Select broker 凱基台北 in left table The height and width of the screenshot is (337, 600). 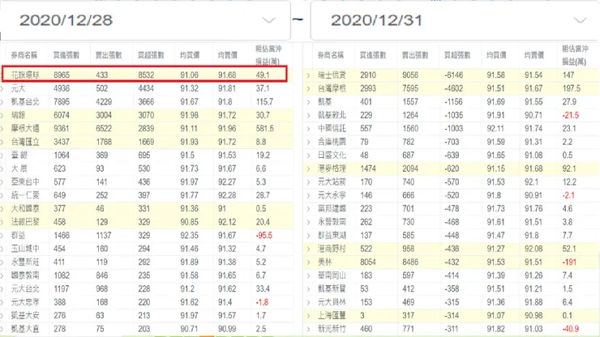25,102
